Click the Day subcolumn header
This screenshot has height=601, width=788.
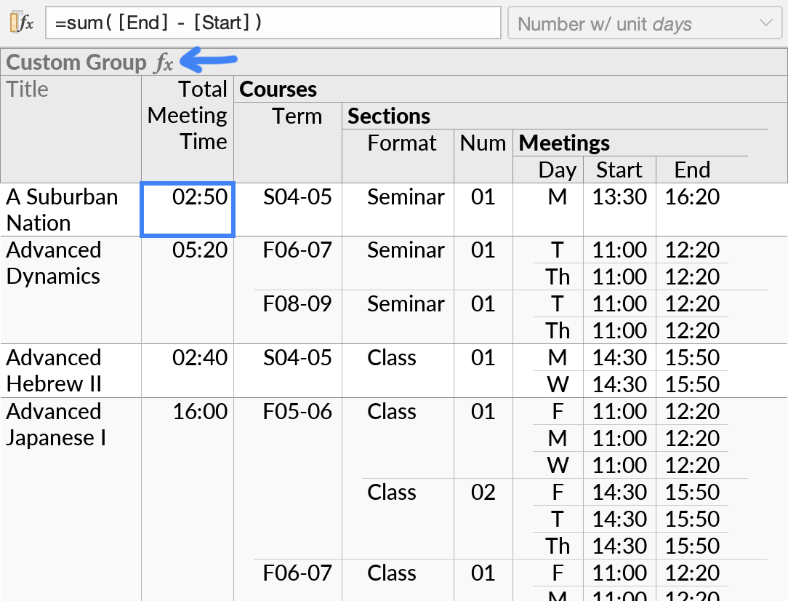pyautogui.click(x=557, y=170)
